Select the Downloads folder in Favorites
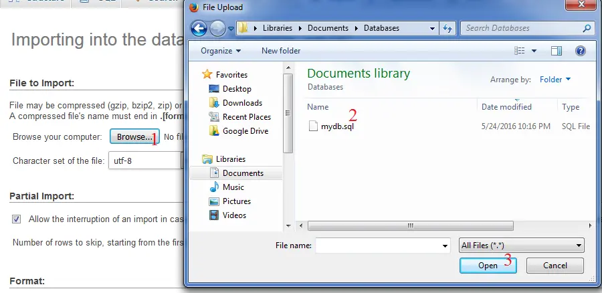The width and height of the screenshot is (602, 293). point(241,103)
